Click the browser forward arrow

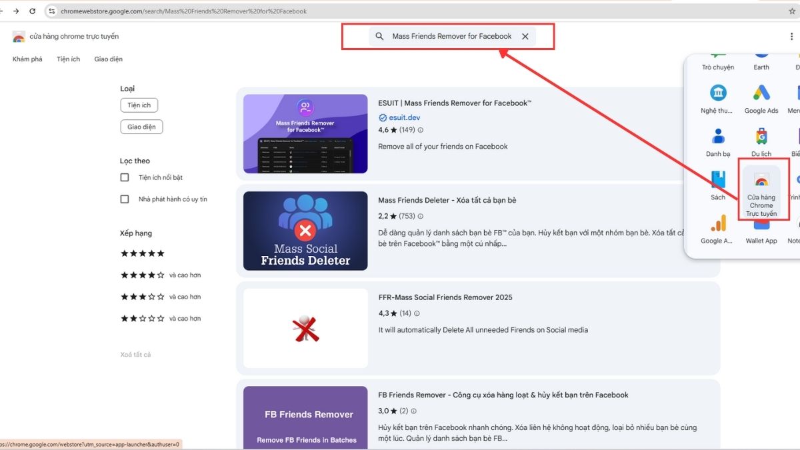[16, 11]
